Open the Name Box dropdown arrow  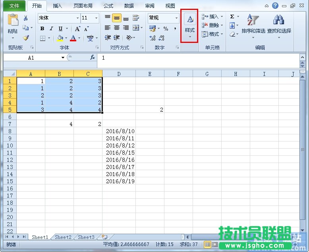(63, 58)
